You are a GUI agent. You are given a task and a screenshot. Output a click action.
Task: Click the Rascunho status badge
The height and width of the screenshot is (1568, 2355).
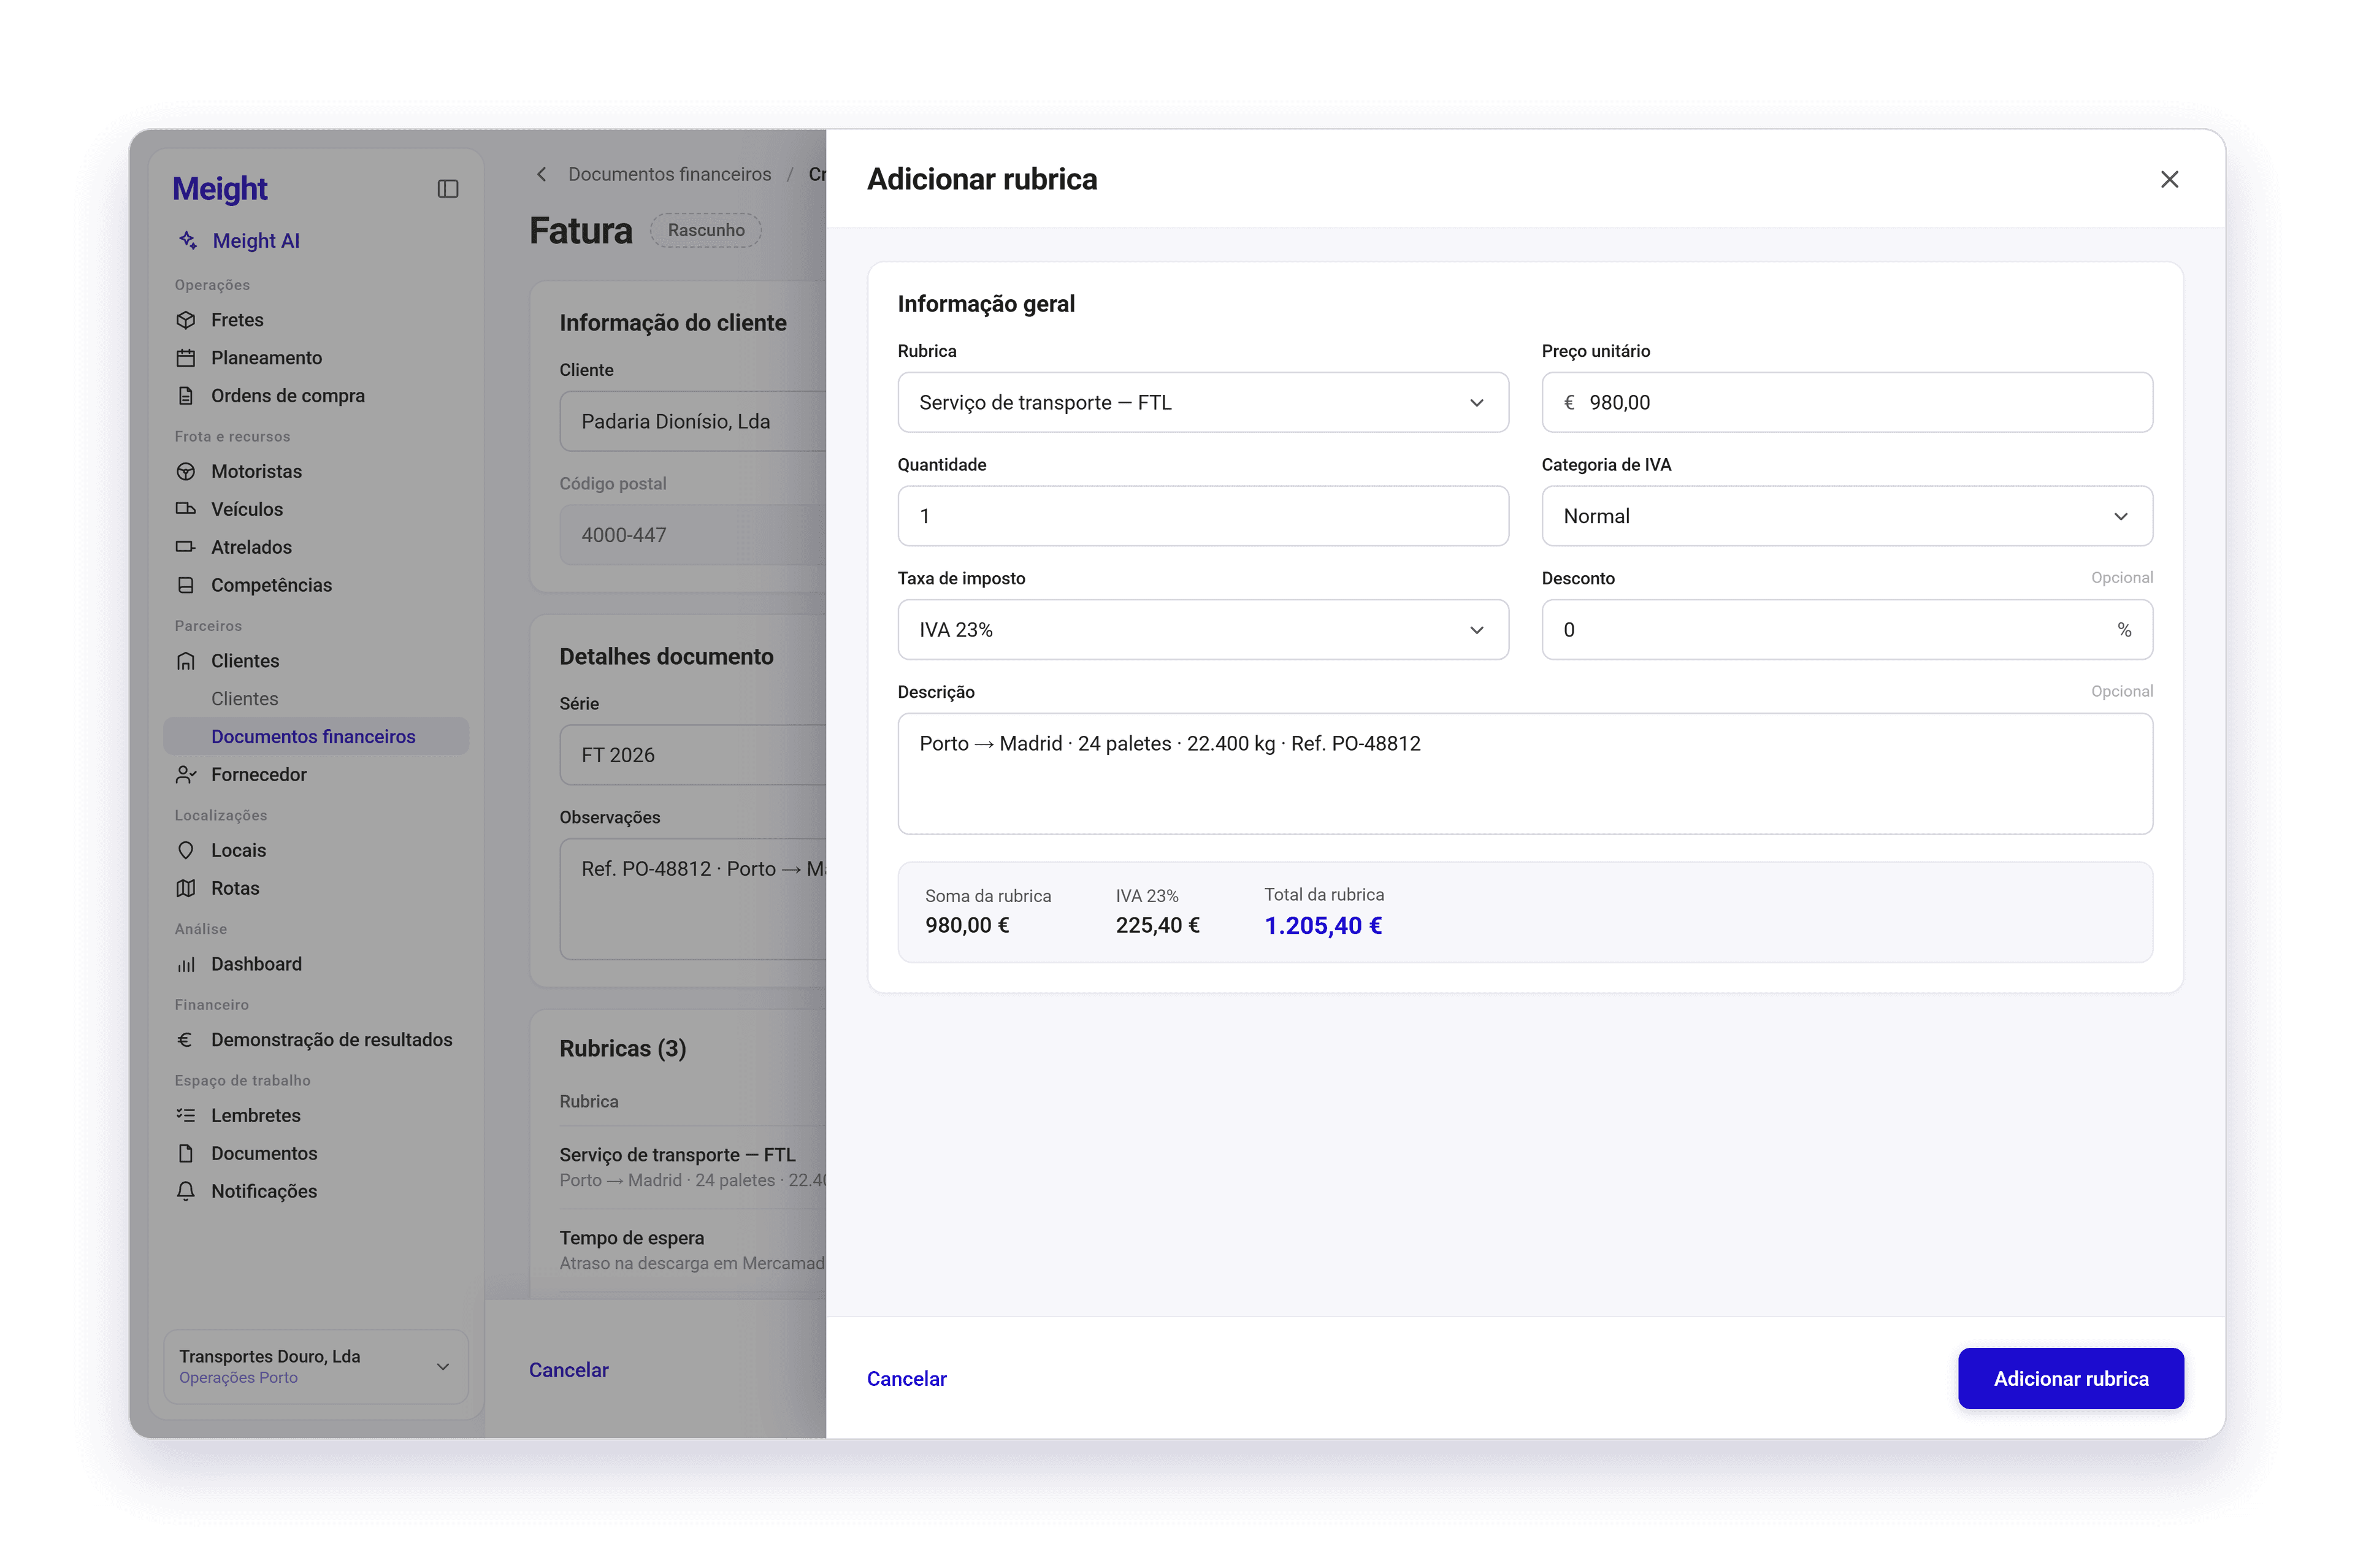tap(706, 230)
